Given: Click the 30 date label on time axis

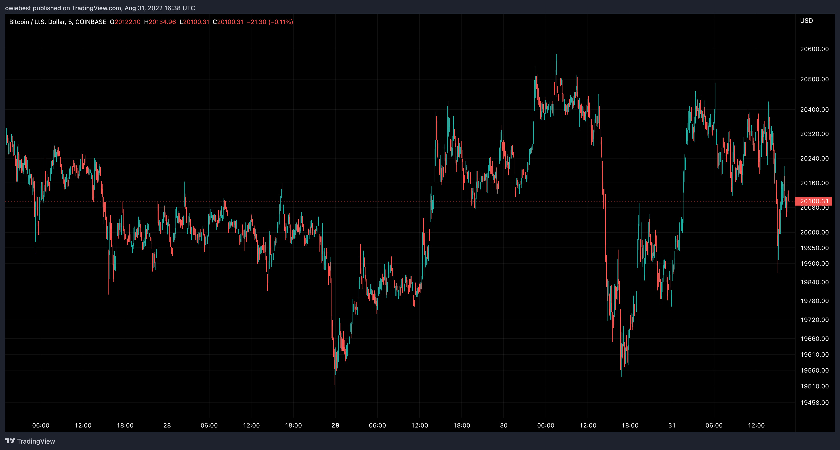Looking at the screenshot, I should [503, 425].
